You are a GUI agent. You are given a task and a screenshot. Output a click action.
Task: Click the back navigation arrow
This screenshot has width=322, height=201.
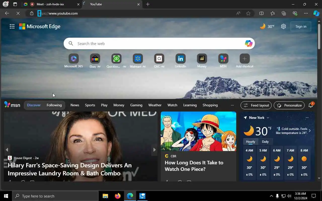pos(7,13)
